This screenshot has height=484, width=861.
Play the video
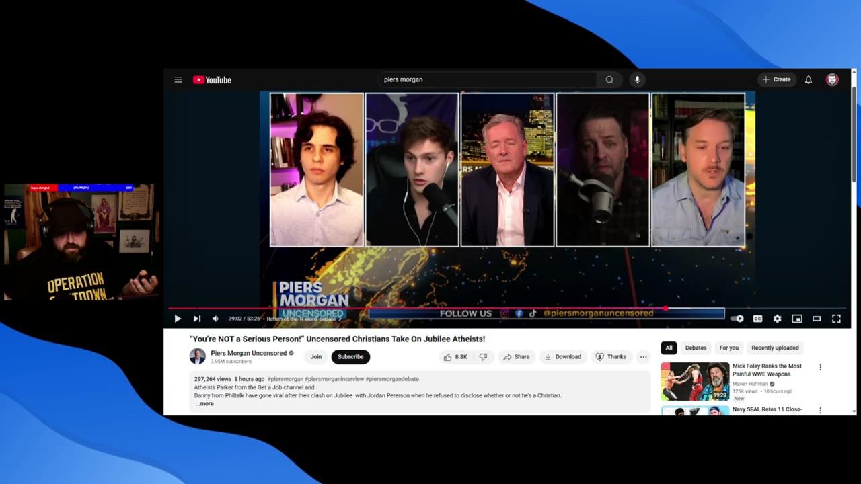coord(178,319)
